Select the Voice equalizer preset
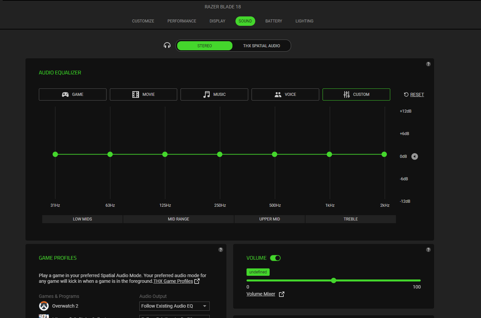 click(x=285, y=94)
